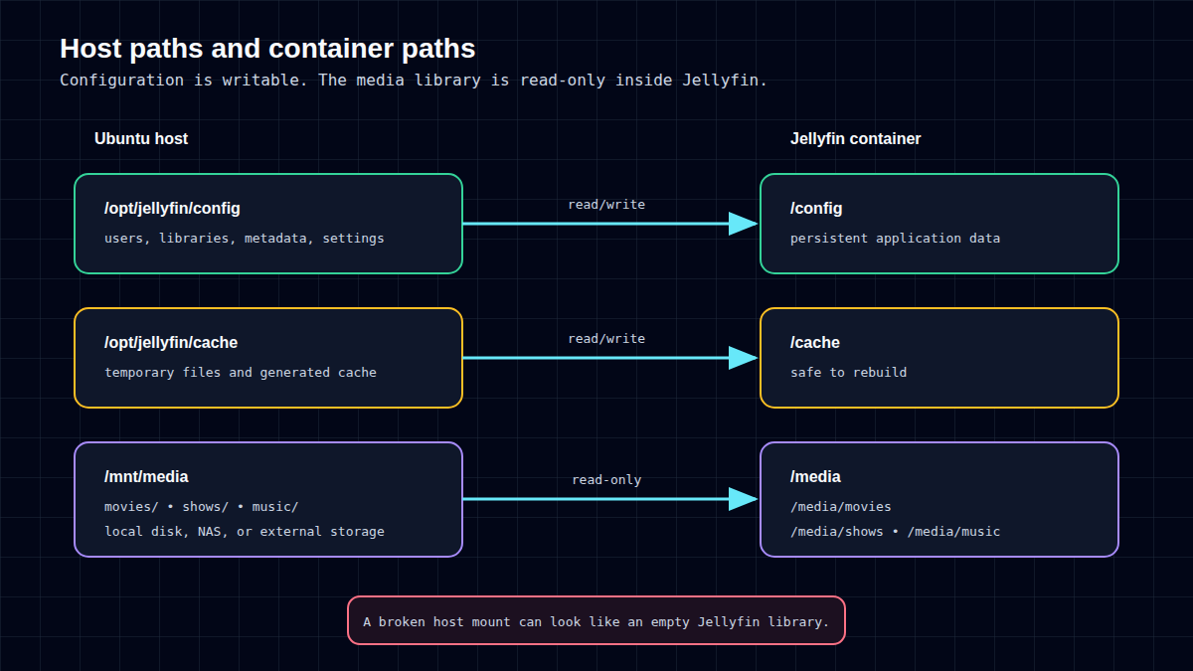Click the 'Jellyfin container' column heading

click(855, 138)
